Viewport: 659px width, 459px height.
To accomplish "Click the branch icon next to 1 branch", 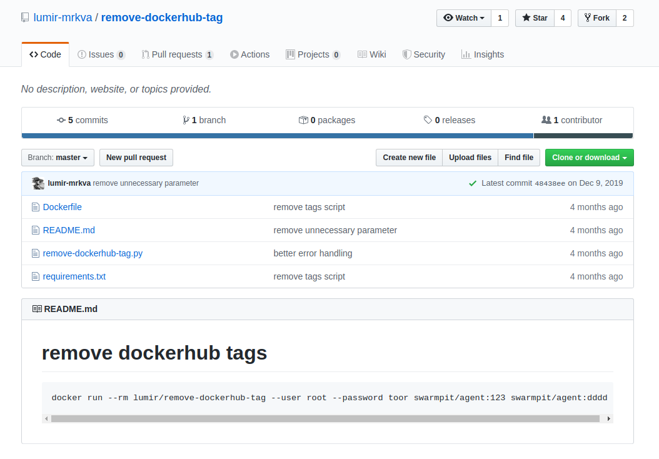I will pos(186,120).
